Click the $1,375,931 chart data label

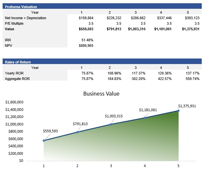(x=187, y=106)
